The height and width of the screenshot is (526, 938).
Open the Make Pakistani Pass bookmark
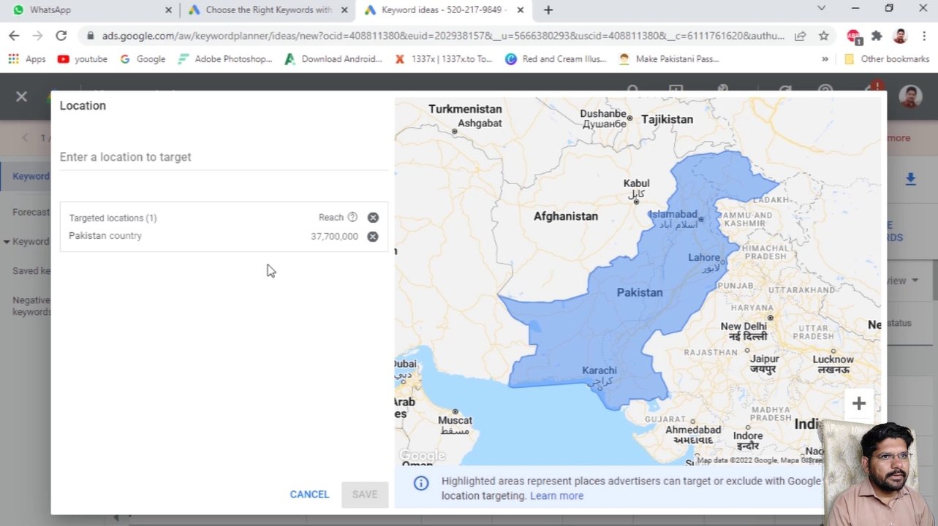coord(669,59)
